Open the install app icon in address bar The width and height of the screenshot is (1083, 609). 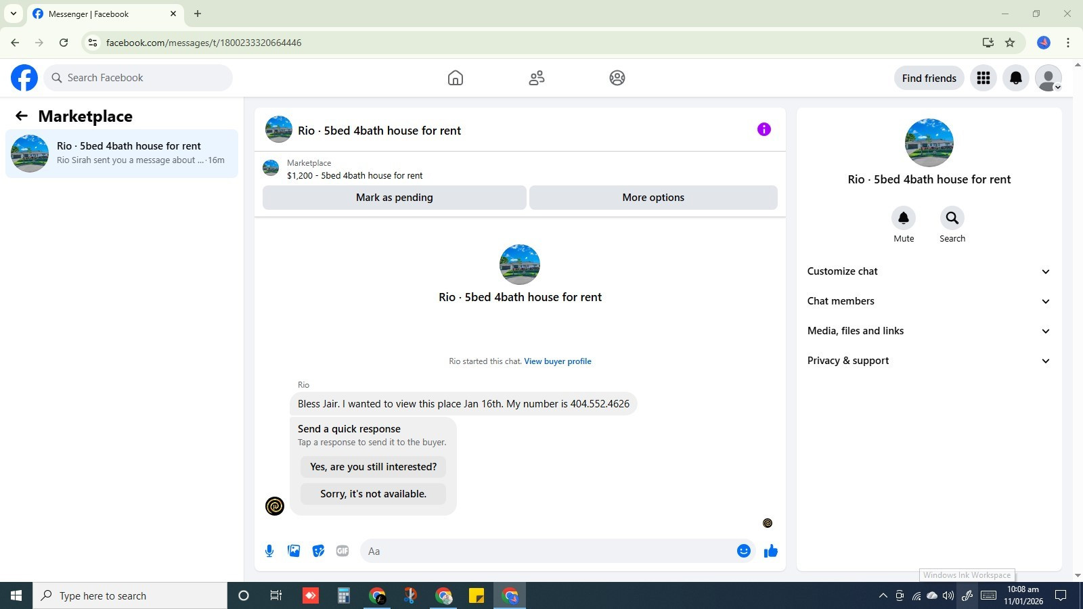click(988, 43)
